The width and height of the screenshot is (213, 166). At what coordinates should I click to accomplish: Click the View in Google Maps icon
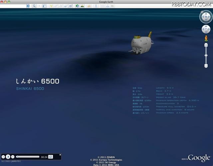[x=112, y=6]
